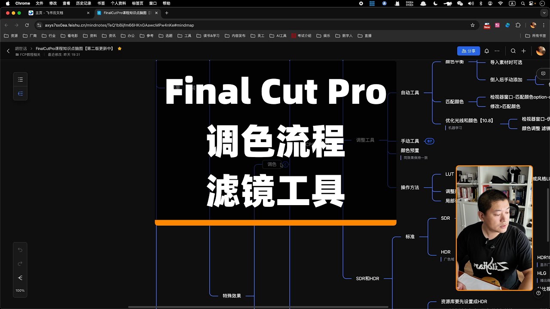Open the 胡世远 breadcrumb link
This screenshot has width=550, height=309.
(x=21, y=48)
